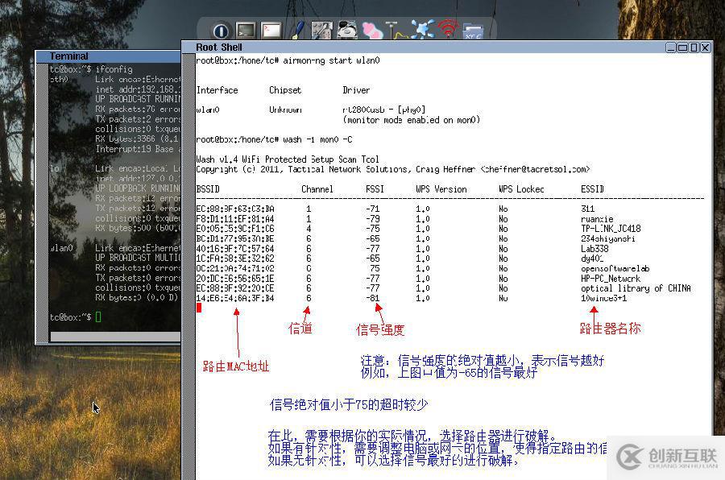Click the Root Shell window title bar
This screenshot has height=480, width=725.
403,48
